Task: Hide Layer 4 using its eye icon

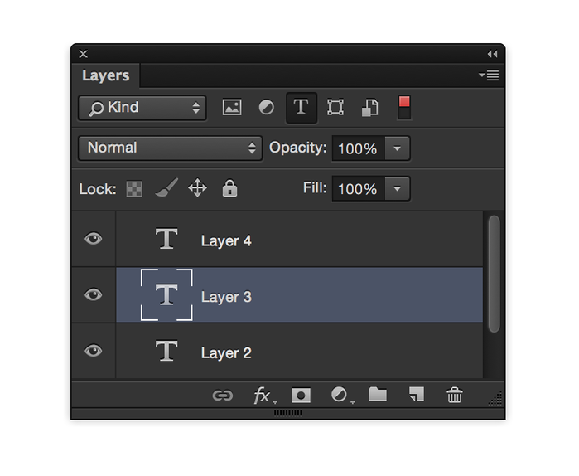Action: (94, 239)
